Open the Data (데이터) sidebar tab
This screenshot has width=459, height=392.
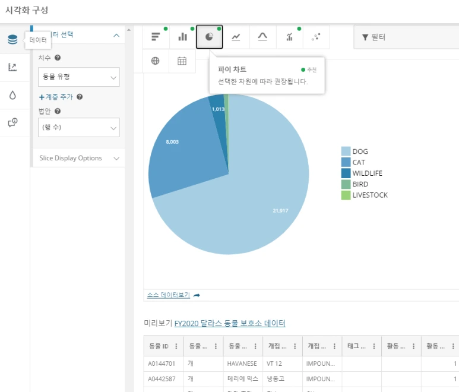(12, 39)
